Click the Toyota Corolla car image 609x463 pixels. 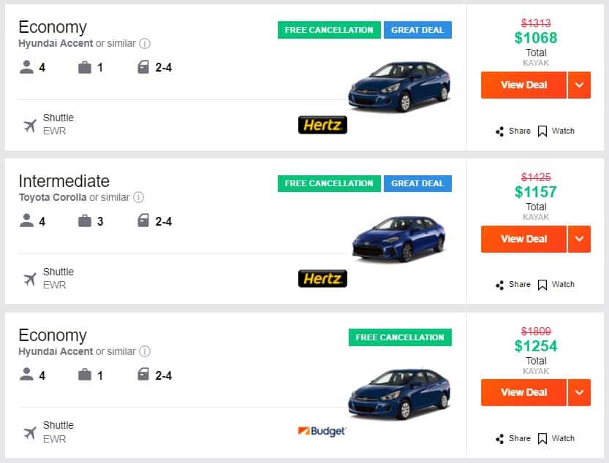pos(399,237)
